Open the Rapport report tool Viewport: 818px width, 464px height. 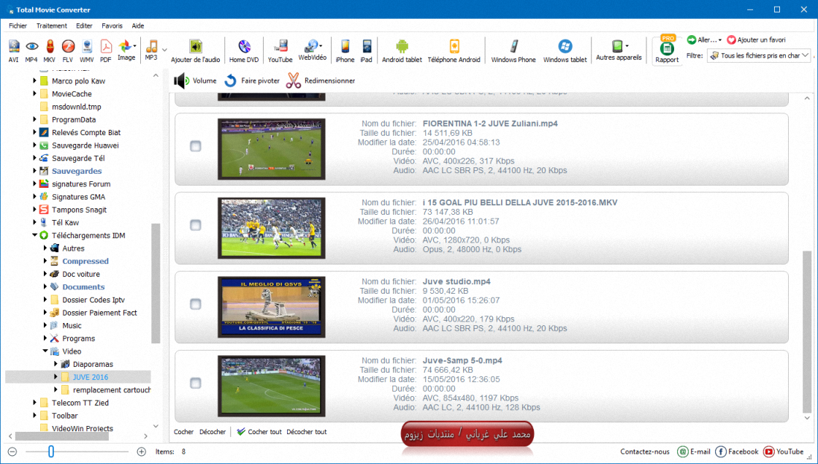(666, 51)
